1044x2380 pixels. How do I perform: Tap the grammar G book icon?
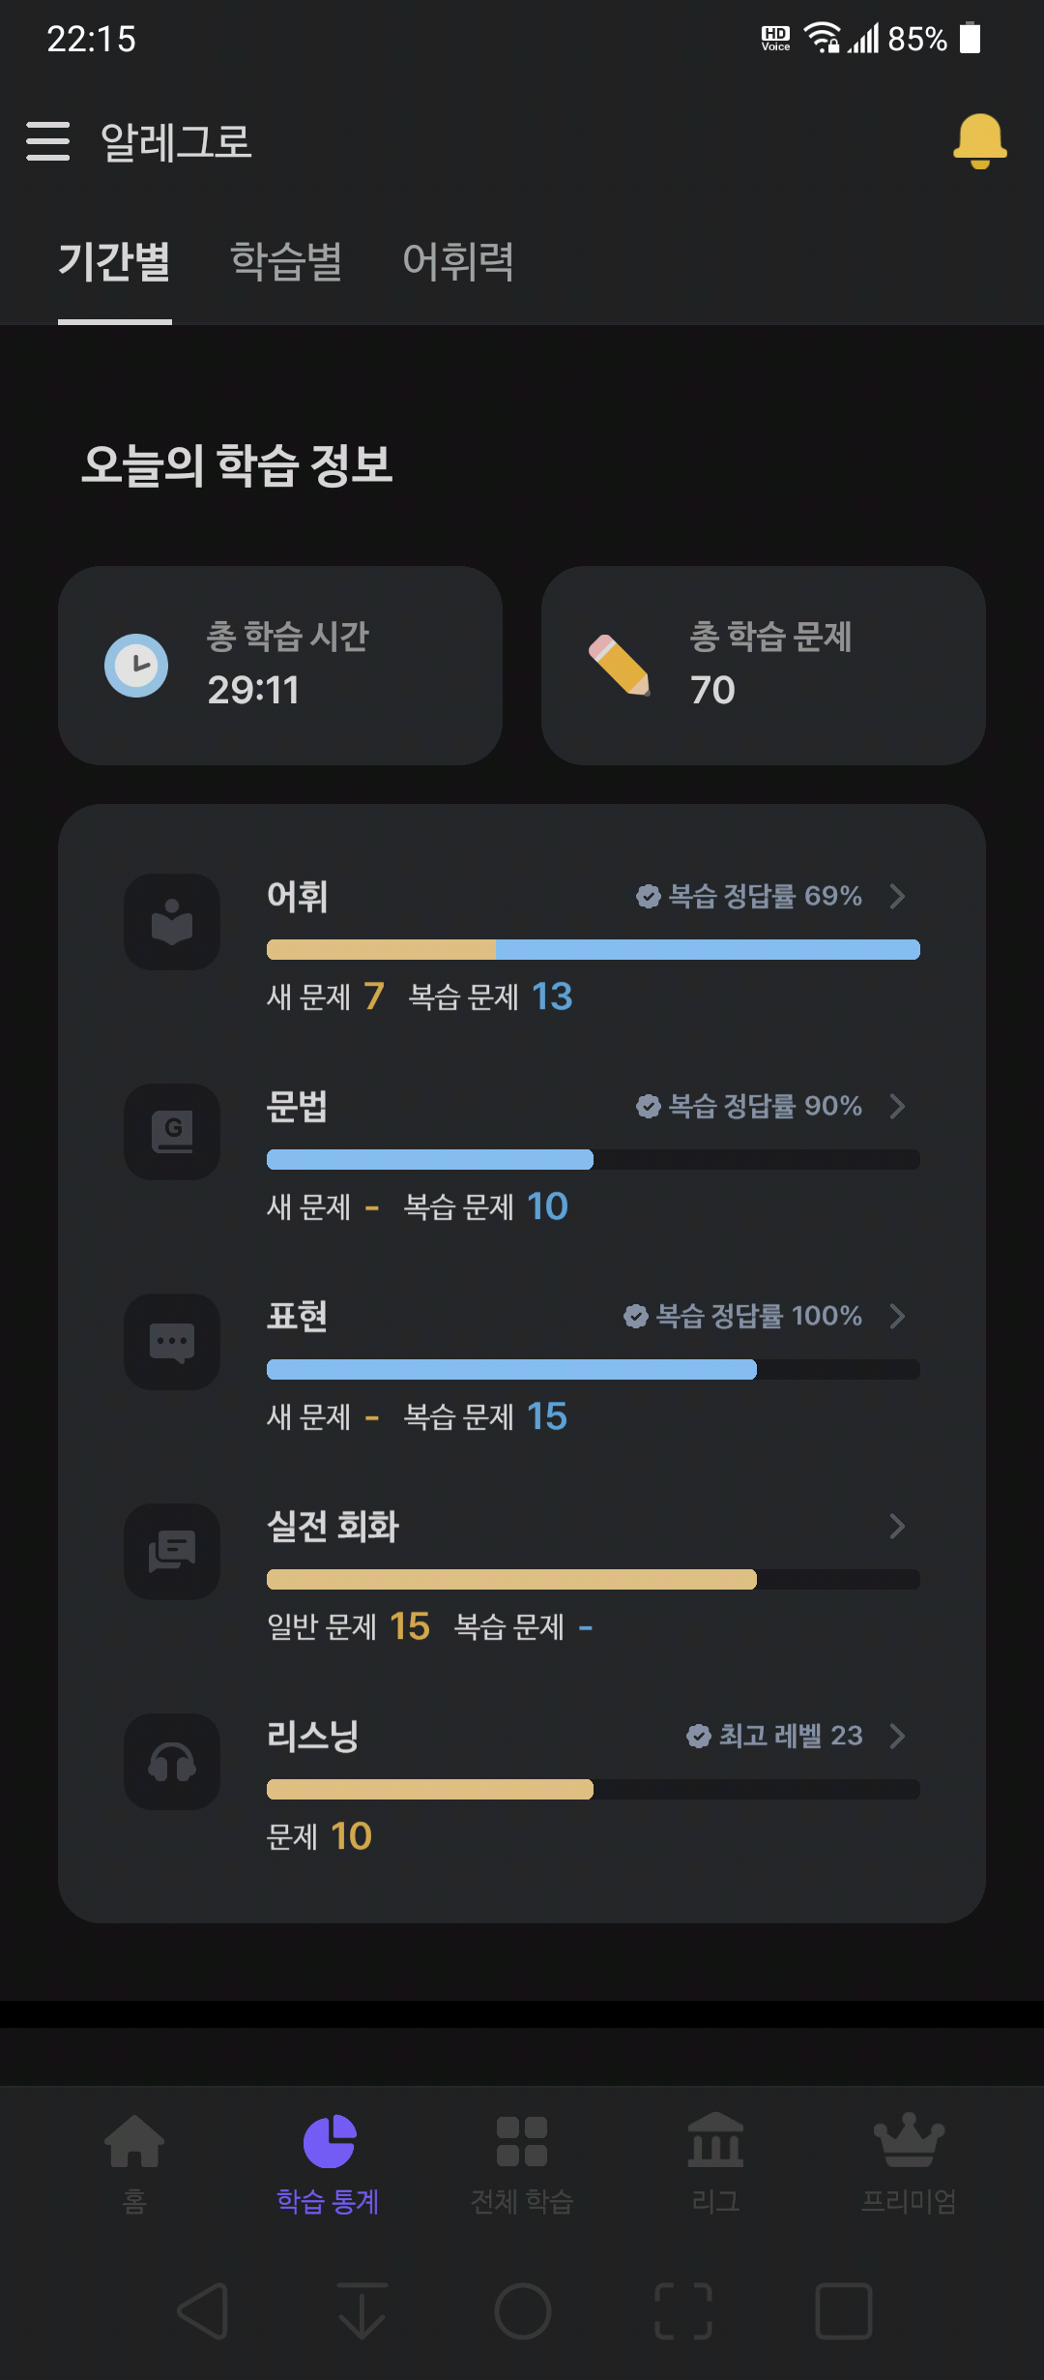click(x=172, y=1132)
